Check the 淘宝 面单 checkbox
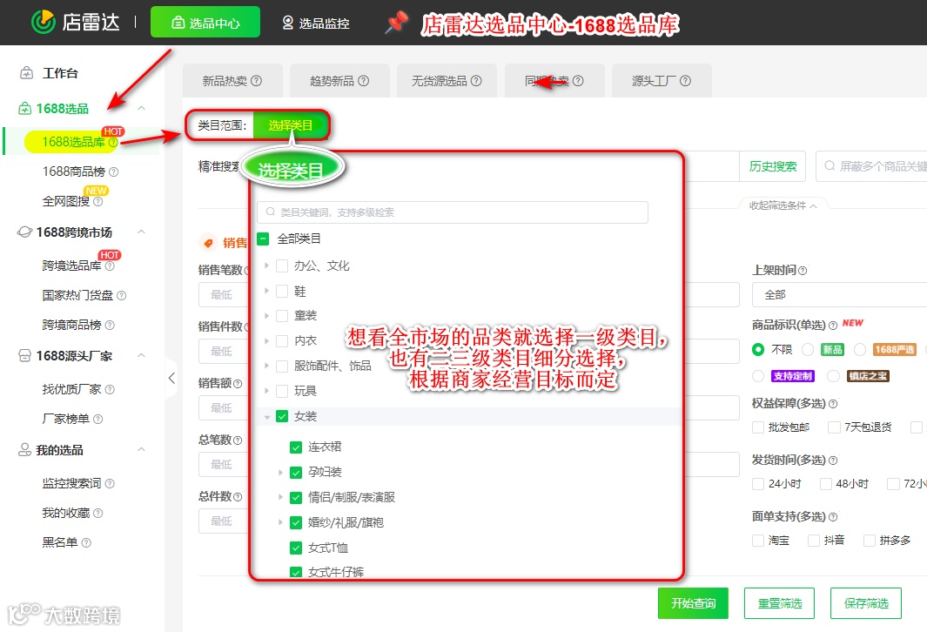The image size is (927, 632). coord(758,541)
